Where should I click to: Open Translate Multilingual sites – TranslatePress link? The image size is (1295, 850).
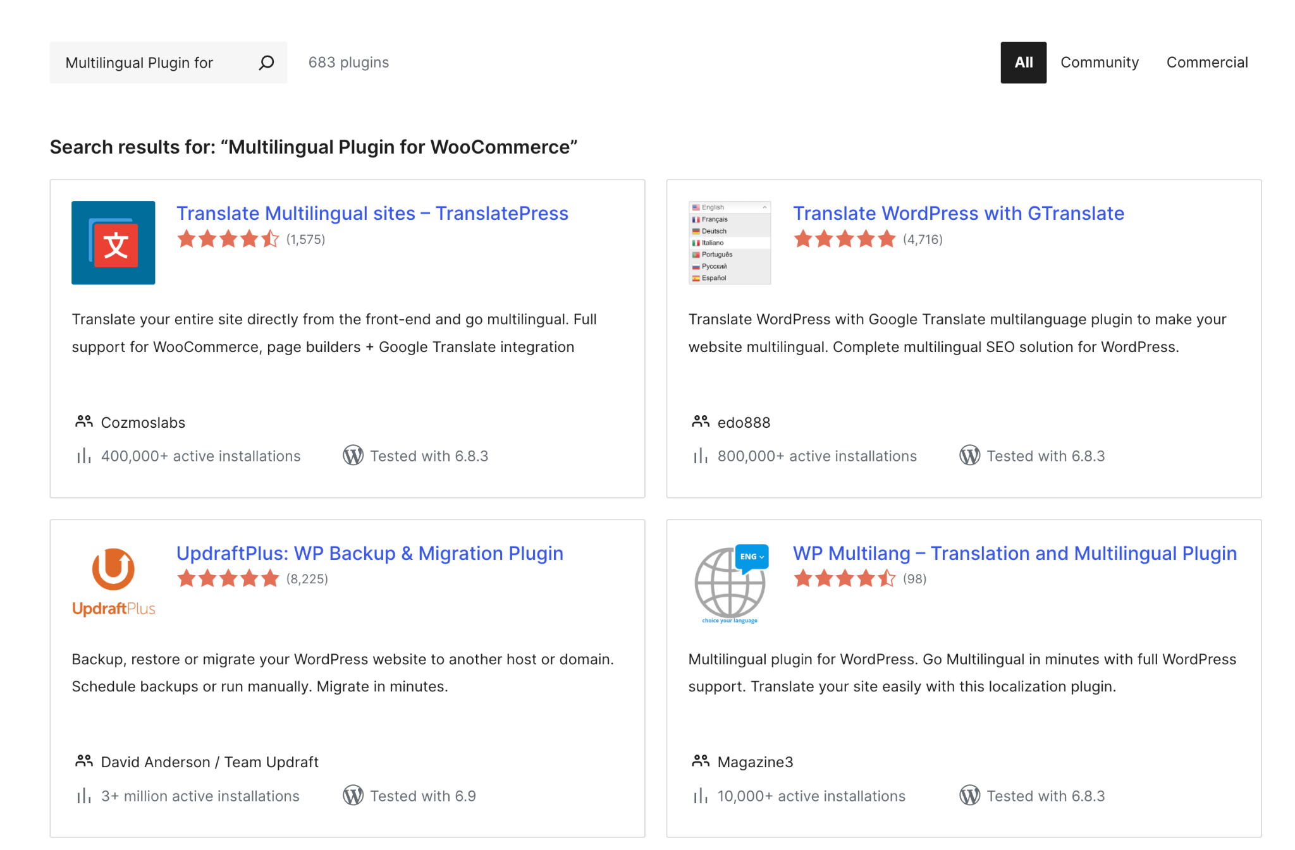(x=372, y=214)
